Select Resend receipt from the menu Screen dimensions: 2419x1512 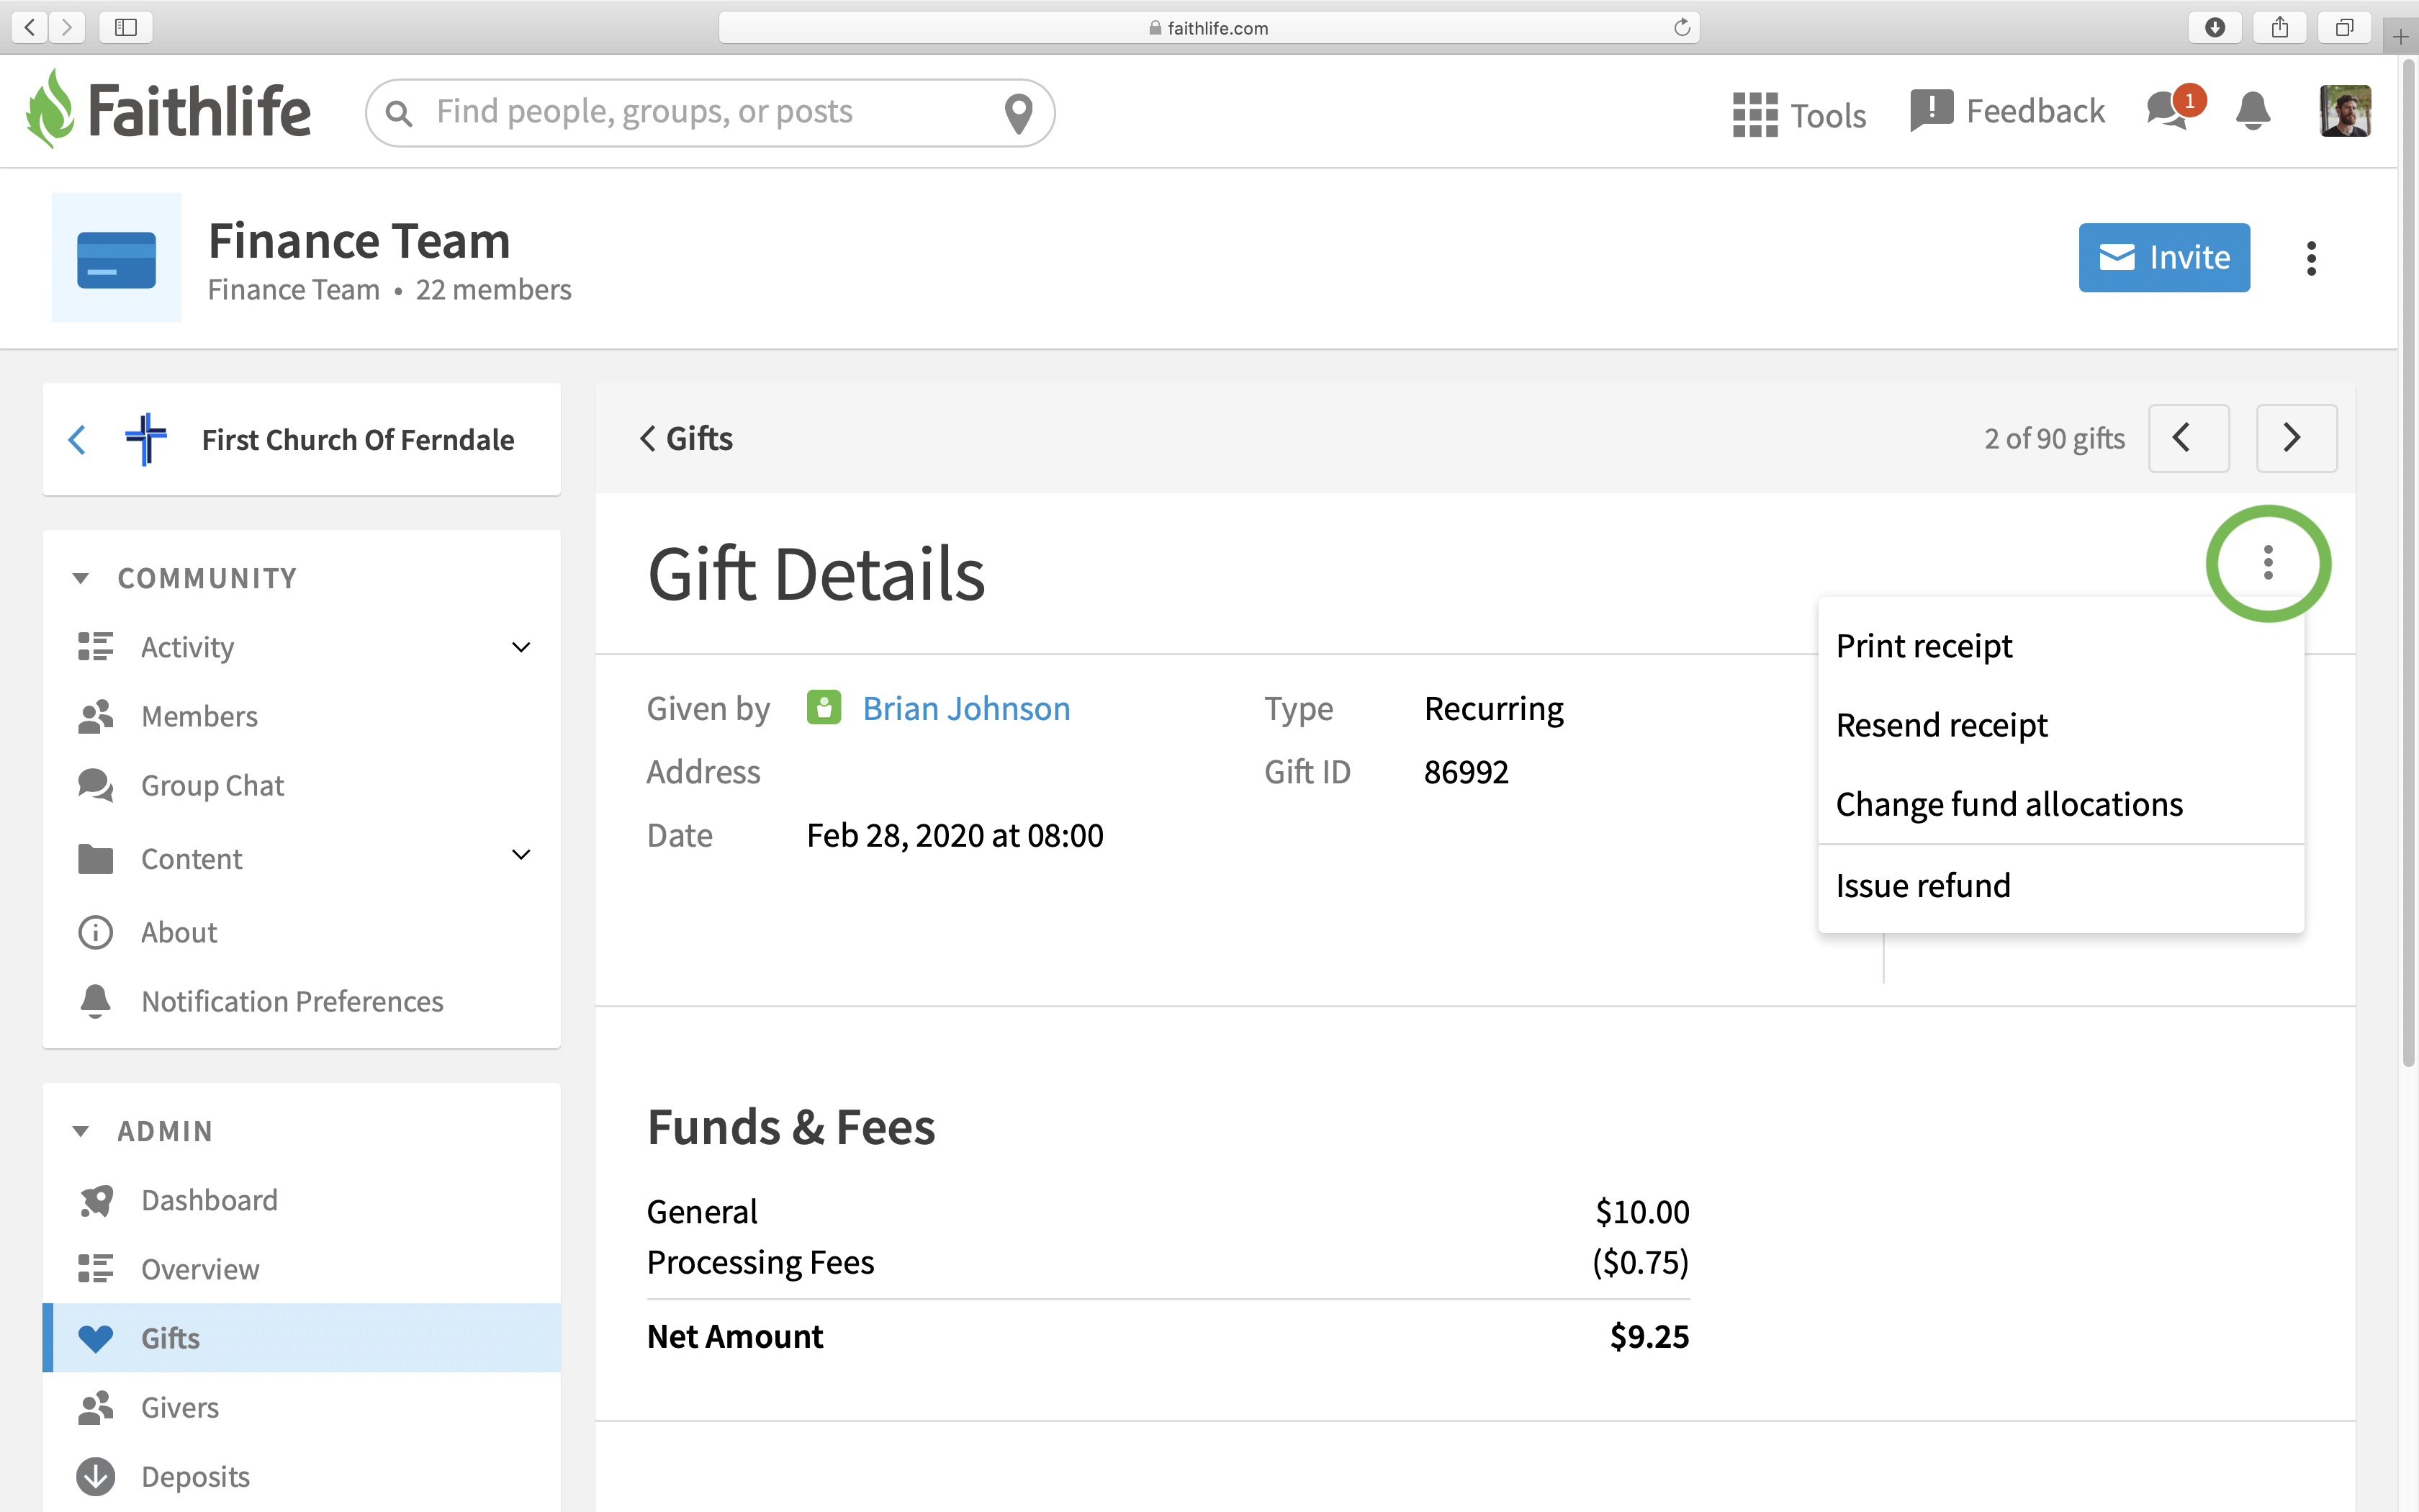click(2060, 724)
